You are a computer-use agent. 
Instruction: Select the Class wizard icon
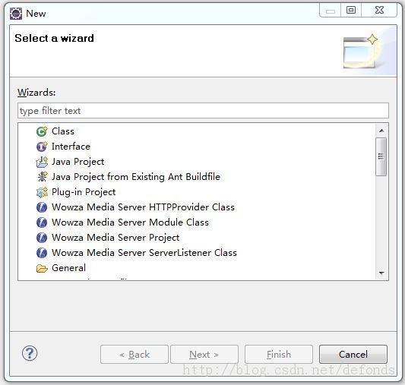(42, 131)
